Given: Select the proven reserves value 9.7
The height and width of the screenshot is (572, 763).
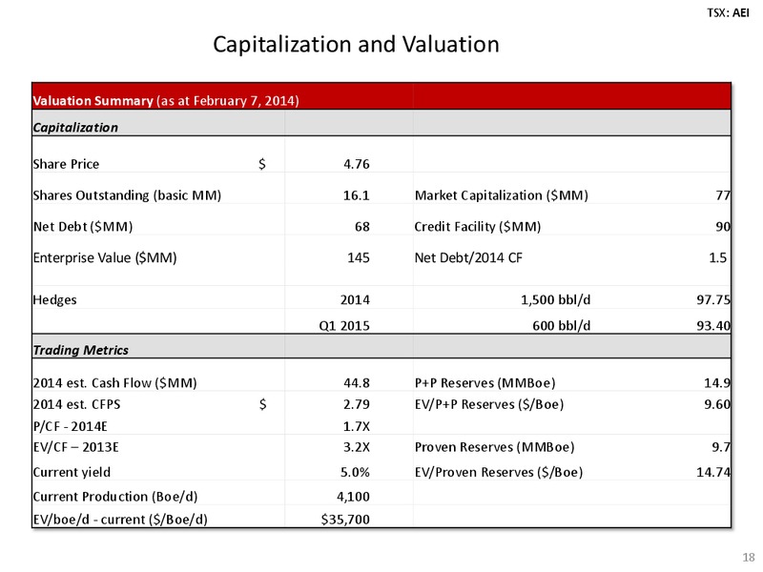Looking at the screenshot, I should 721,447.
